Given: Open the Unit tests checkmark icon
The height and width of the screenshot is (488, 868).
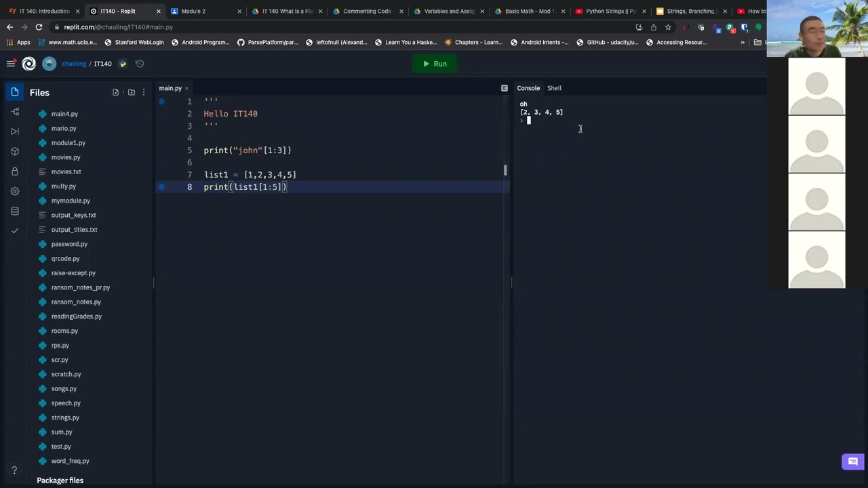Looking at the screenshot, I should (15, 230).
